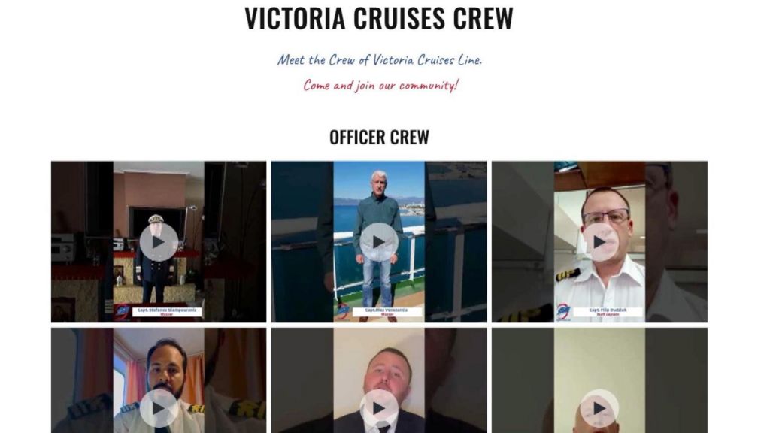This screenshot has height=433, width=770.
Task: Click the cruise logo in gray-haired captain video
Action: click(343, 312)
